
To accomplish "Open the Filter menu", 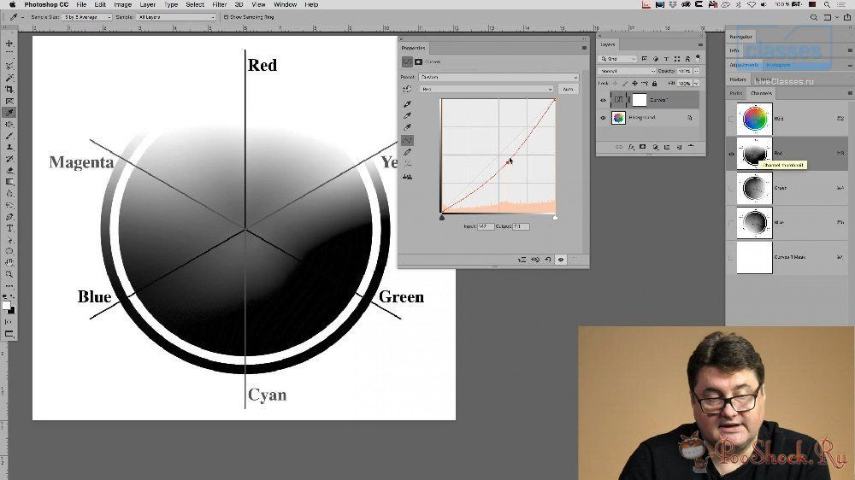I will click(x=219, y=4).
